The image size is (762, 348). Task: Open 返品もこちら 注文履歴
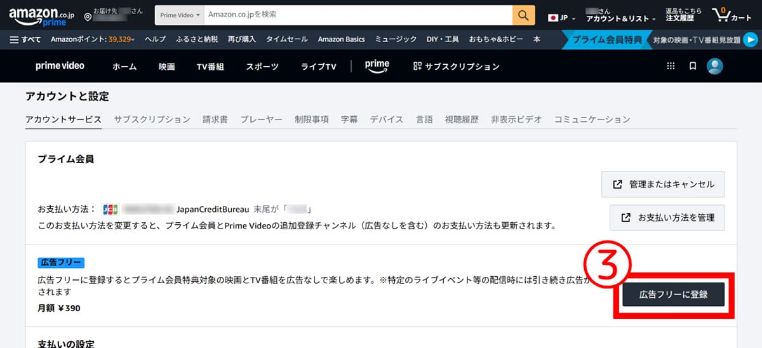[x=683, y=15]
